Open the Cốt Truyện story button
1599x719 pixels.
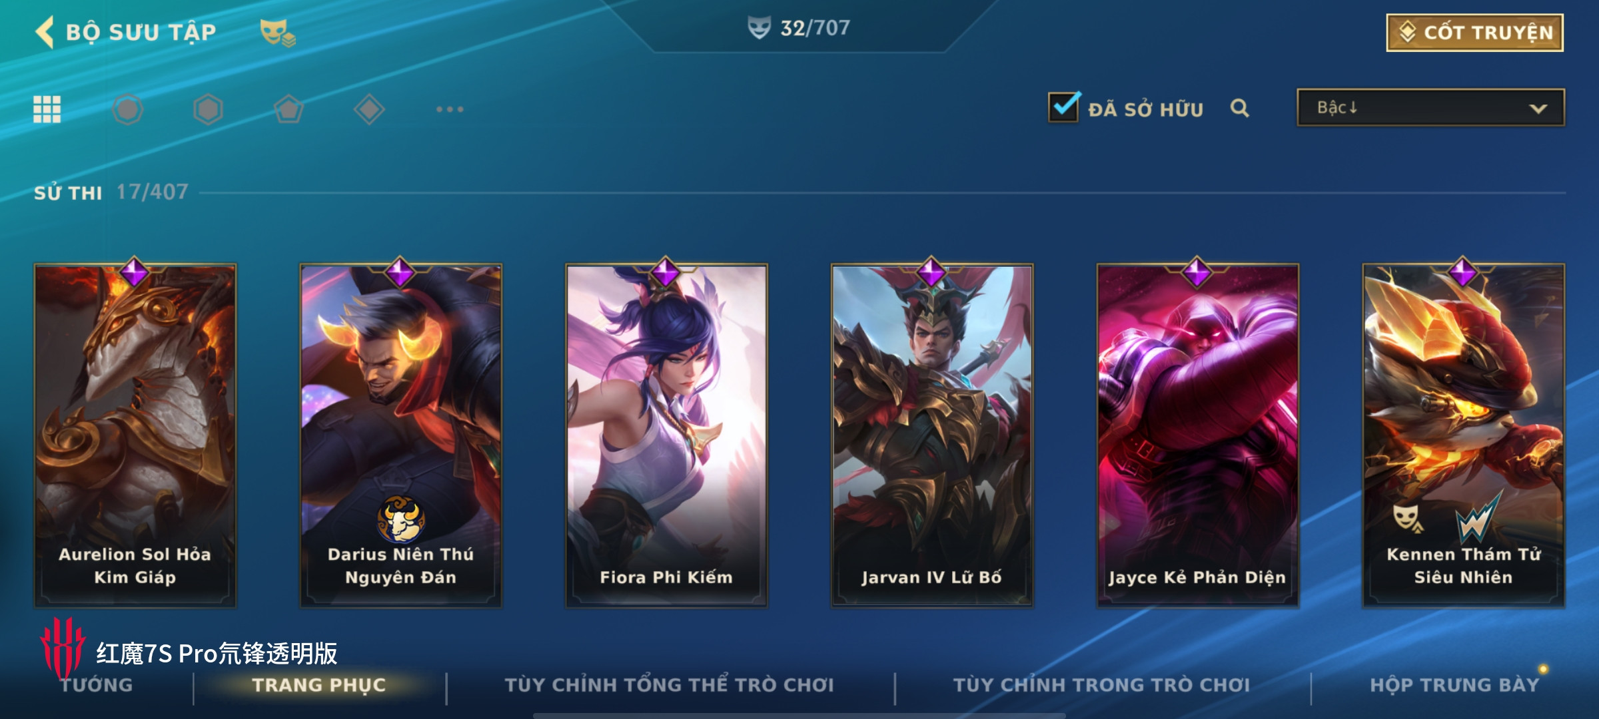pos(1475,33)
